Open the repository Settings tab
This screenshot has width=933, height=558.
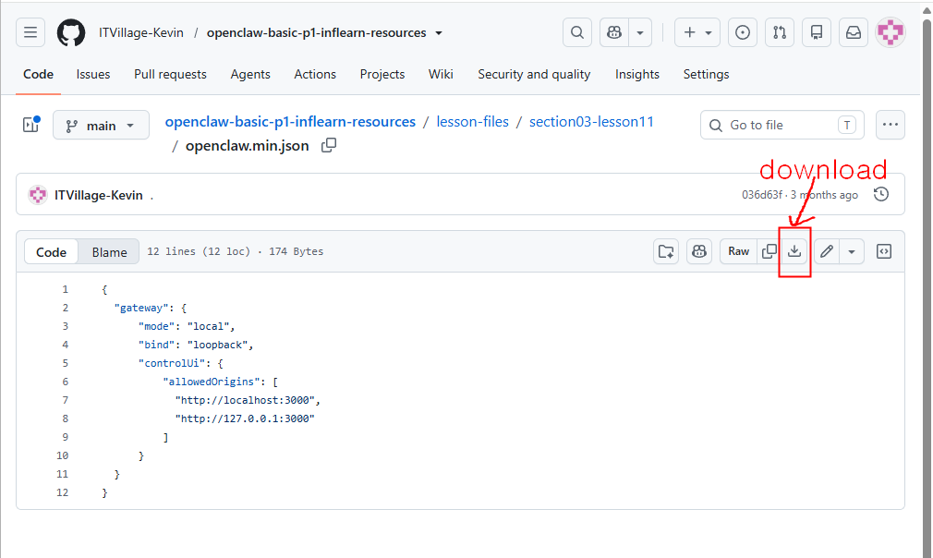click(706, 74)
